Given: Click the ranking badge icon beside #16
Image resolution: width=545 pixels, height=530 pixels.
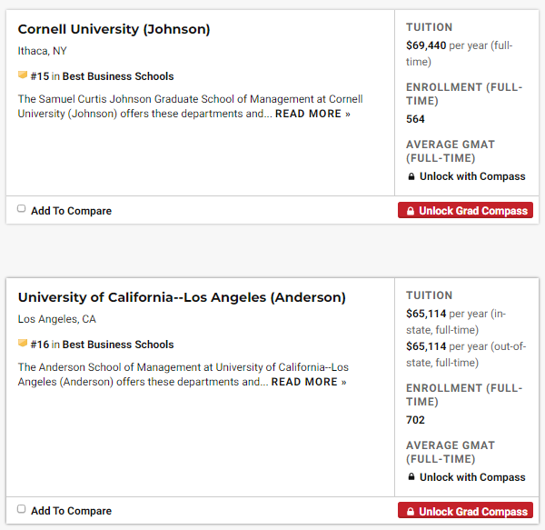Looking at the screenshot, I should pos(23,345).
